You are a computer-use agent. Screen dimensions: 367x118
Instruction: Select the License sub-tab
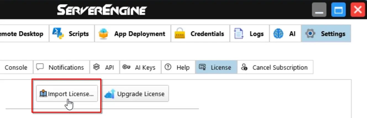216,68
